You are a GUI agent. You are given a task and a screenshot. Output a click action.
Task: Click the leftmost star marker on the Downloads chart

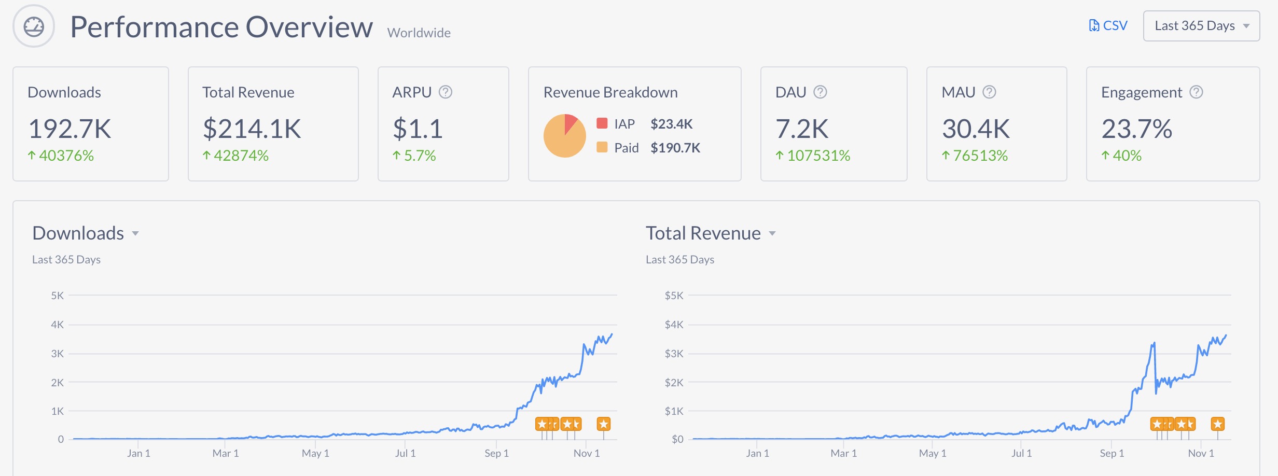tap(541, 424)
